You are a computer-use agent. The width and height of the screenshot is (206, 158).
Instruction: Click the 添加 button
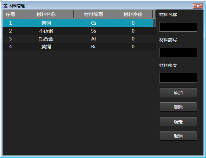tap(178, 92)
